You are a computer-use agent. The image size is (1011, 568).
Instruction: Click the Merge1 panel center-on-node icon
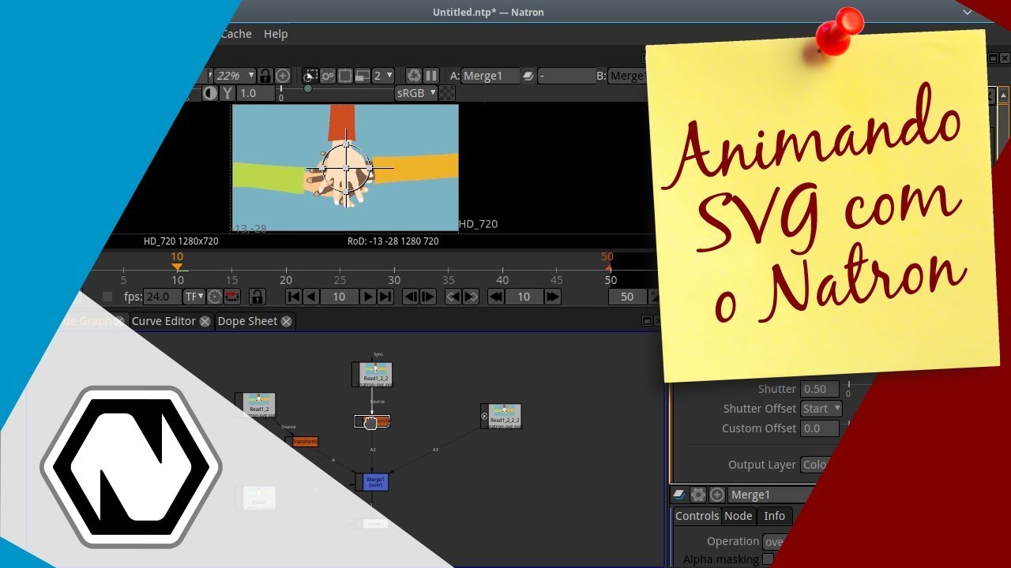717,495
